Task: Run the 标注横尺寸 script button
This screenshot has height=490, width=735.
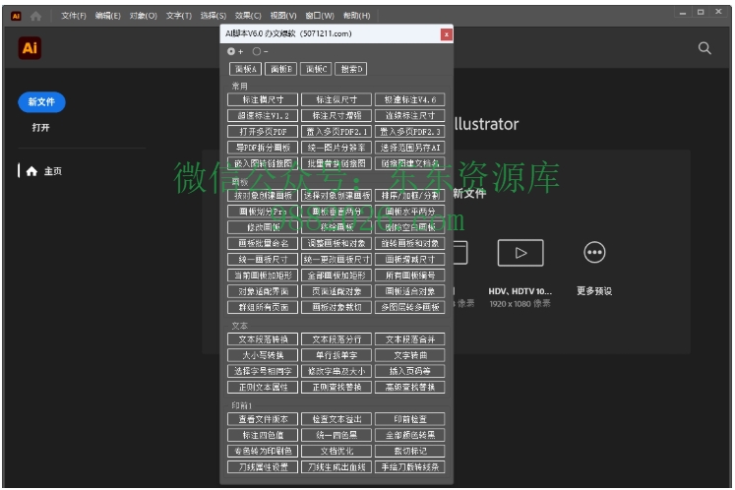Action: tap(263, 100)
